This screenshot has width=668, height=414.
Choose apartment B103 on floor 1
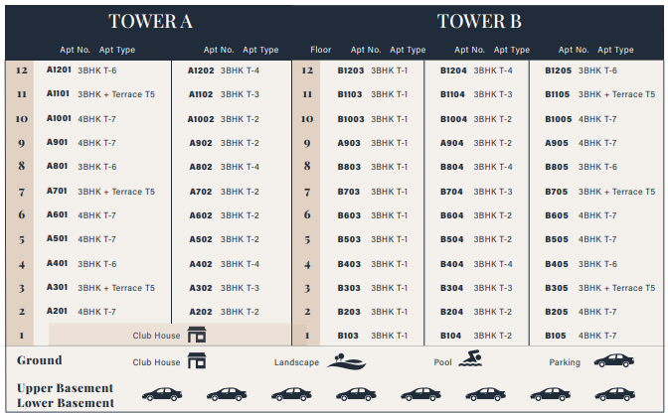click(348, 336)
